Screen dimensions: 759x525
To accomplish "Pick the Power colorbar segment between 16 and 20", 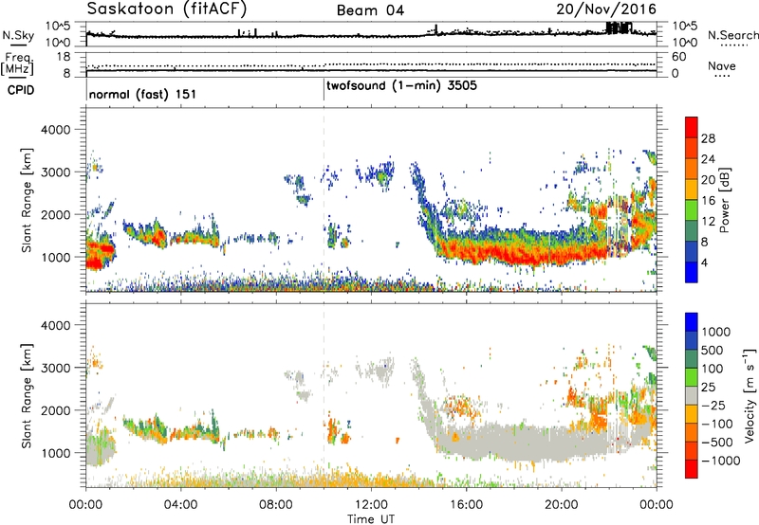I will pyautogui.click(x=692, y=190).
